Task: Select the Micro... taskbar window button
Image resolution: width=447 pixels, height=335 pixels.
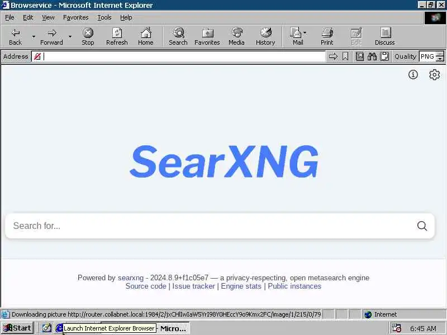Action: [x=173, y=328]
